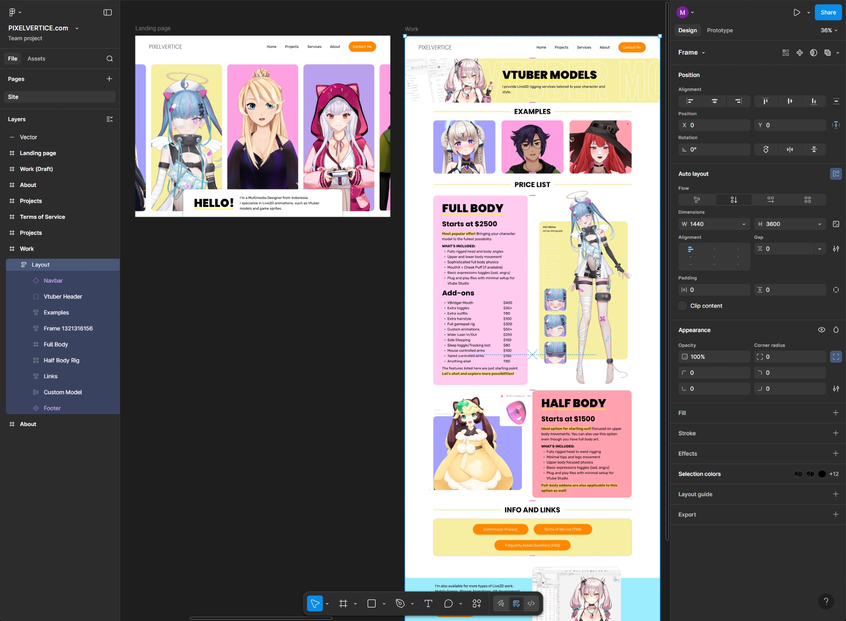
Task: Open the width sizing dropdown
Action: point(744,224)
